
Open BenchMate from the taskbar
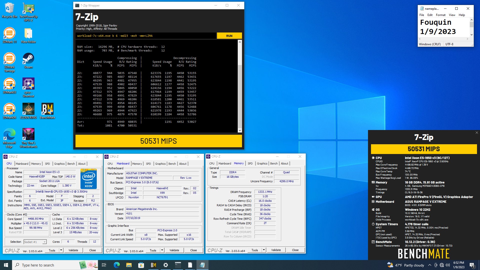pyautogui.click(x=153, y=265)
